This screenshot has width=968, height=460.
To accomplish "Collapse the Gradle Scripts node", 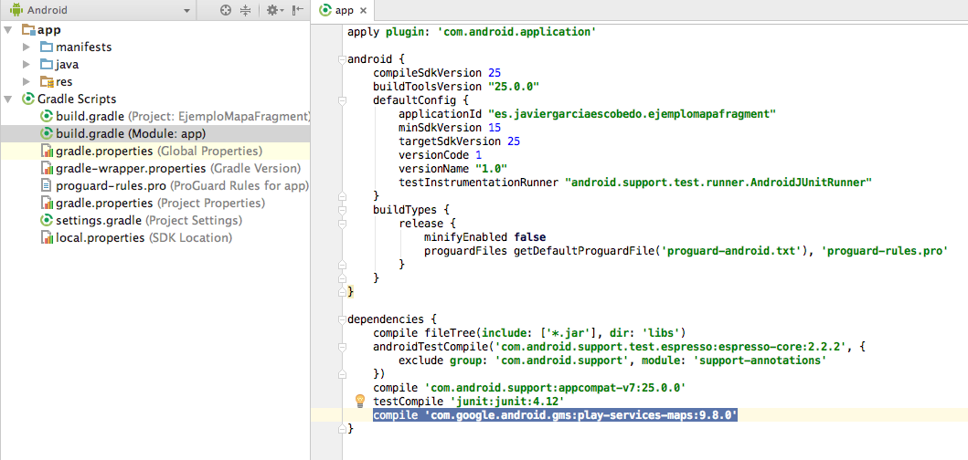I will point(9,99).
